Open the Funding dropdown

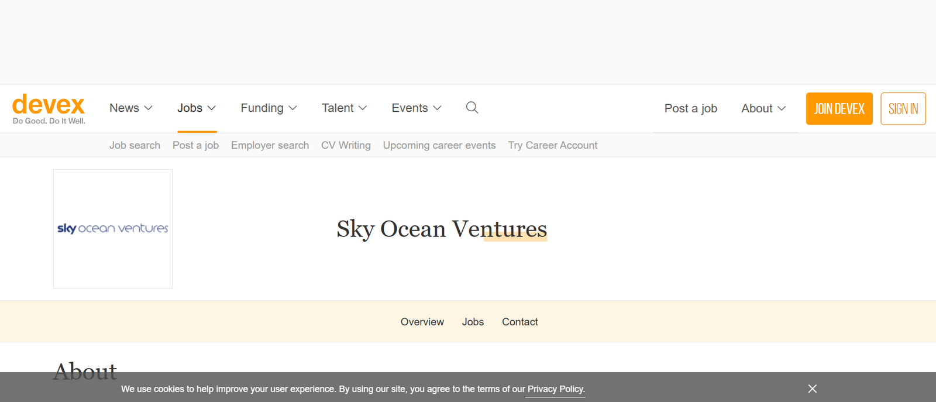click(x=269, y=108)
